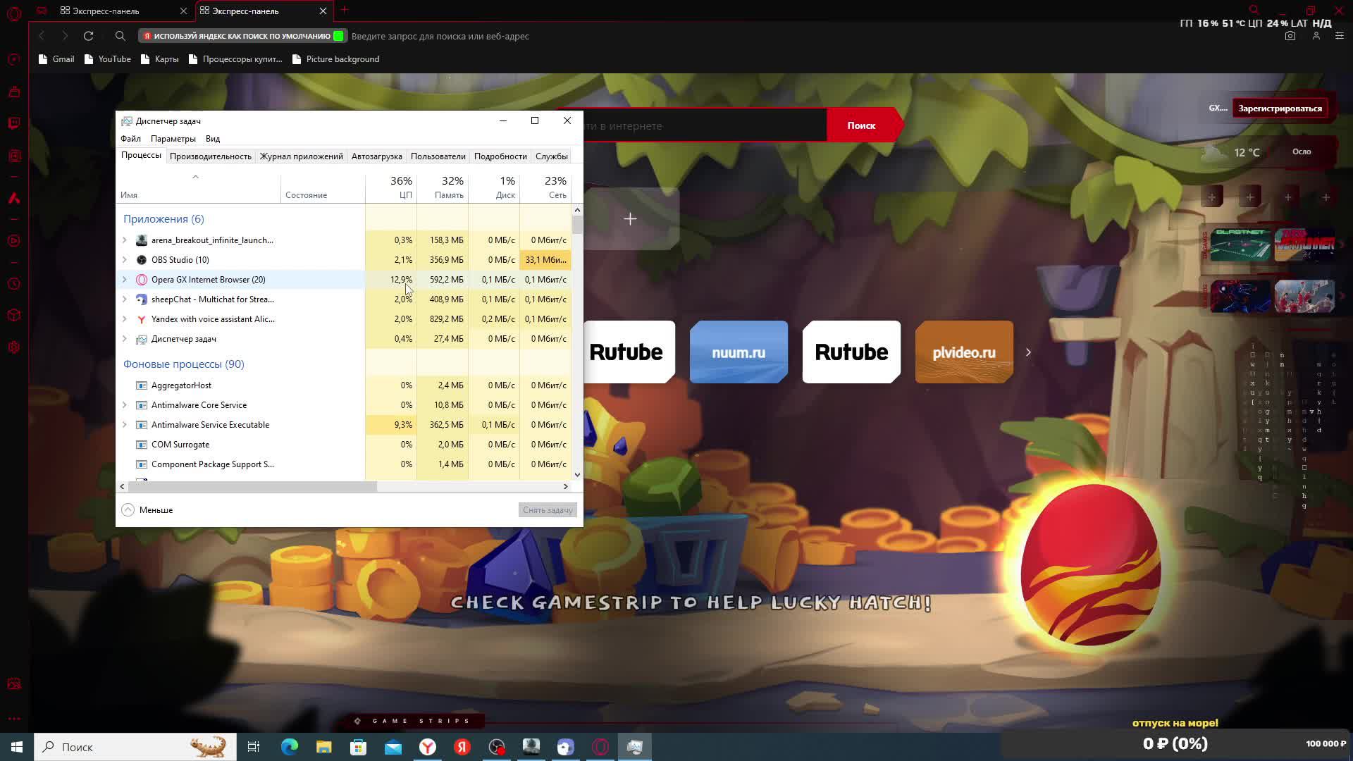Screen dimensions: 1353x761
Task: Click the green Yandex default-search toggle
Action: click(x=339, y=36)
